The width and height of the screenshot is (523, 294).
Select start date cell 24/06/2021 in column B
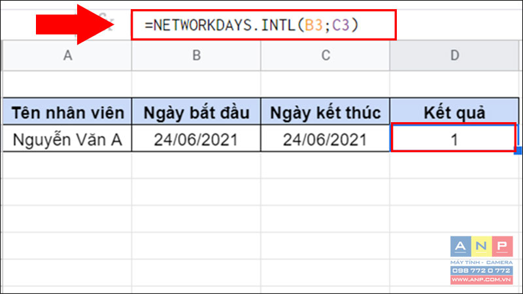[x=196, y=139]
